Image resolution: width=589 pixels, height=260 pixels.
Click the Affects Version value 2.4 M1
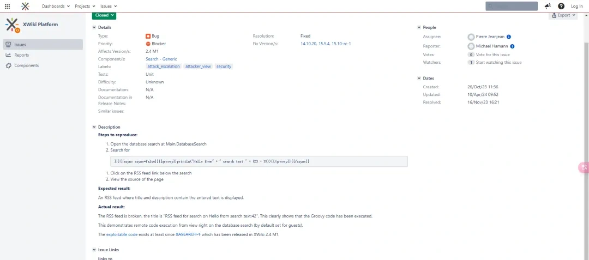coord(153,51)
